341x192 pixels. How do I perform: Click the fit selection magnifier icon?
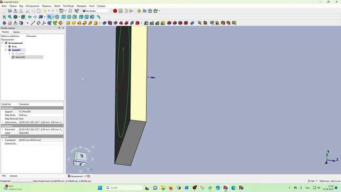pos(10,17)
